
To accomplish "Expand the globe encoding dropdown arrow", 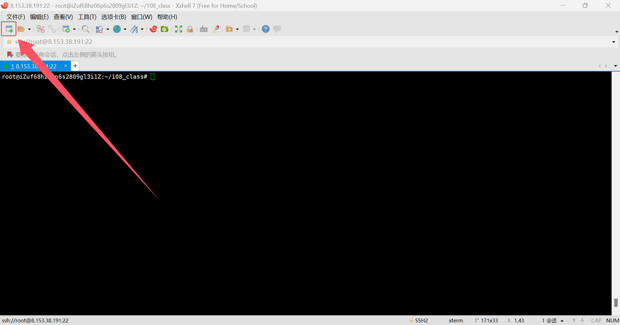I will (x=125, y=29).
